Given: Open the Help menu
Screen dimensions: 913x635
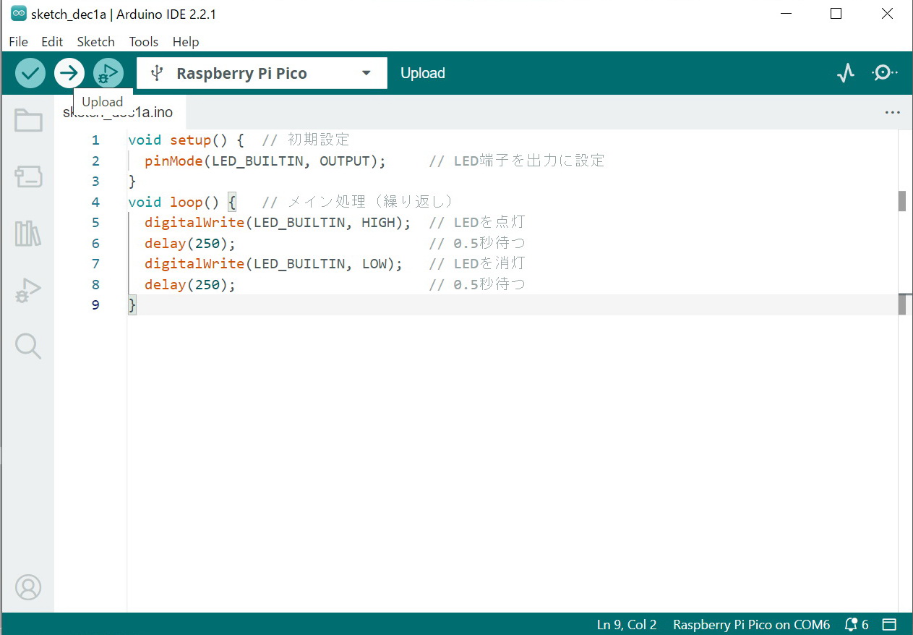Looking at the screenshot, I should [x=186, y=42].
